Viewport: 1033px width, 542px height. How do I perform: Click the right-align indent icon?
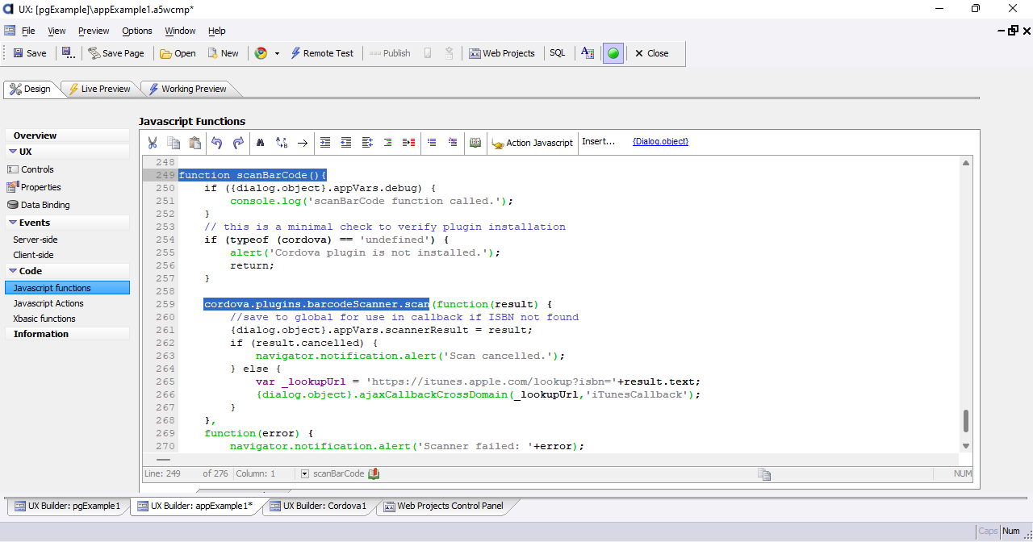point(387,143)
